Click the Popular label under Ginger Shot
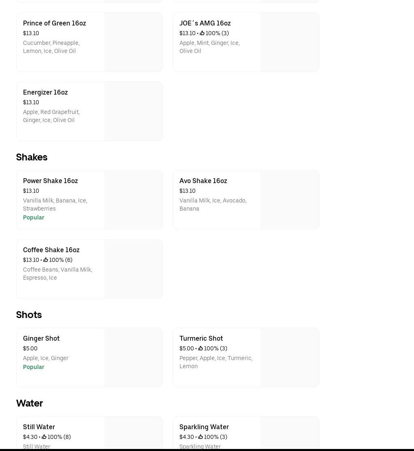The width and height of the screenshot is (414, 451). 34,367
